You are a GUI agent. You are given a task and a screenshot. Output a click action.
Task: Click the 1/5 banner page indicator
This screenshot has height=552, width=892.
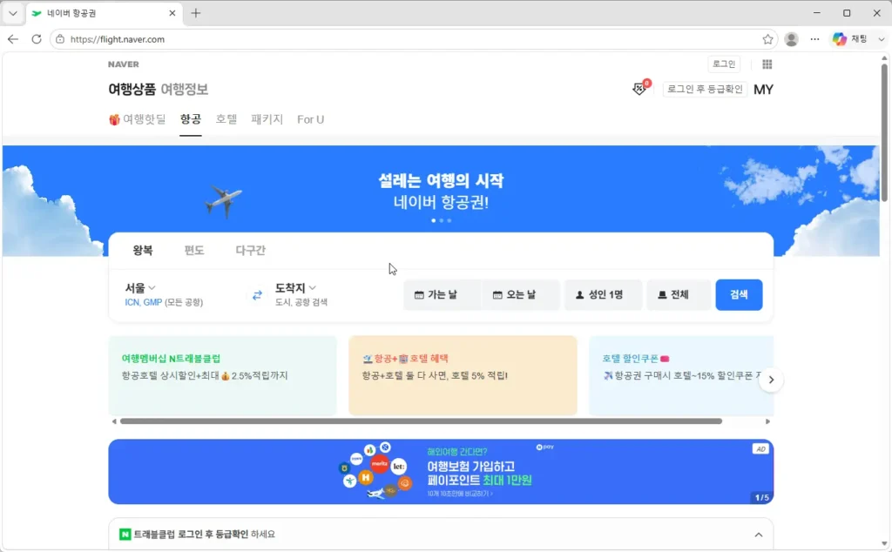761,497
